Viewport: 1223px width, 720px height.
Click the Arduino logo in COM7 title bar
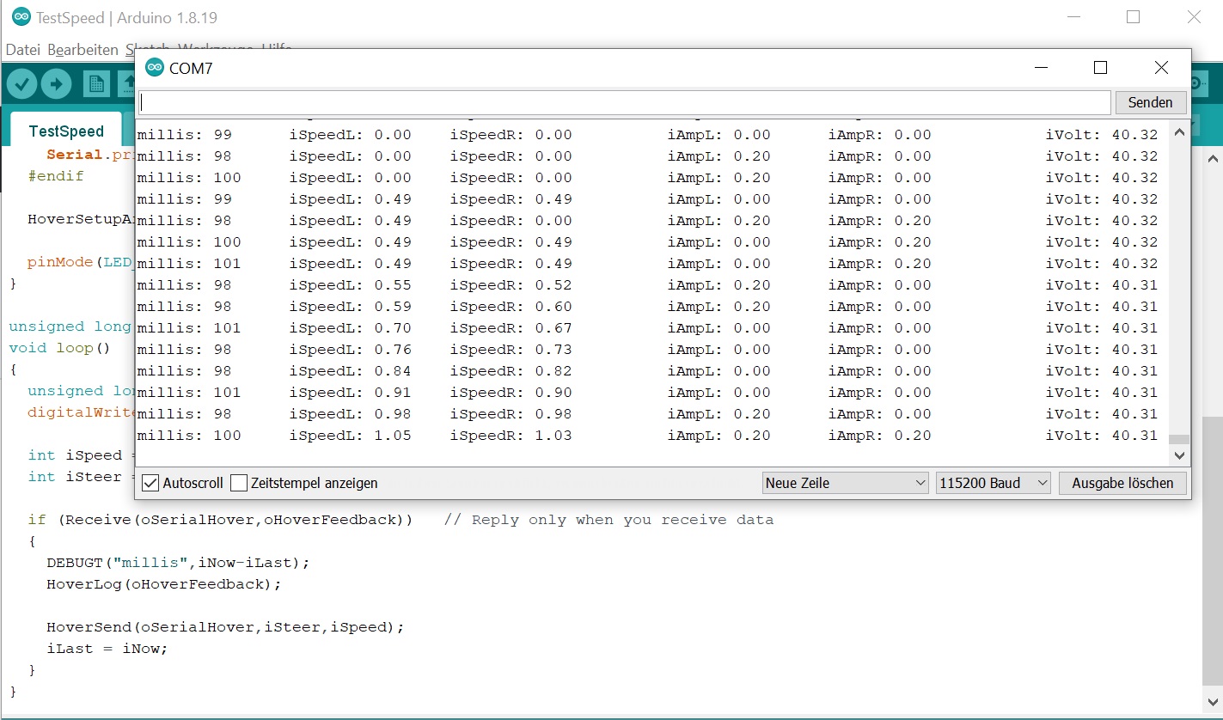tap(155, 68)
